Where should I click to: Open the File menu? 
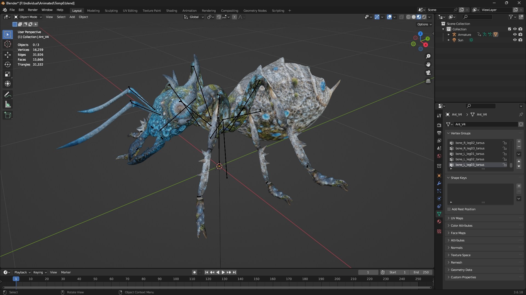(12, 10)
